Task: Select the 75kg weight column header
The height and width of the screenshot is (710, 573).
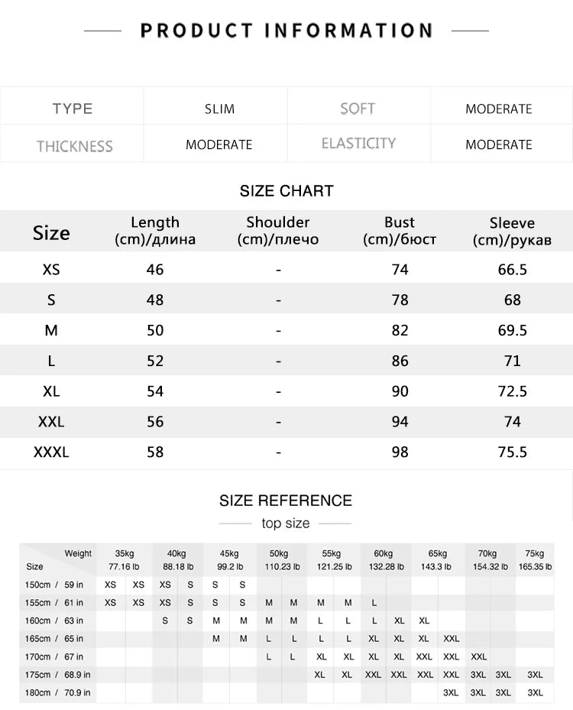Action: click(535, 560)
